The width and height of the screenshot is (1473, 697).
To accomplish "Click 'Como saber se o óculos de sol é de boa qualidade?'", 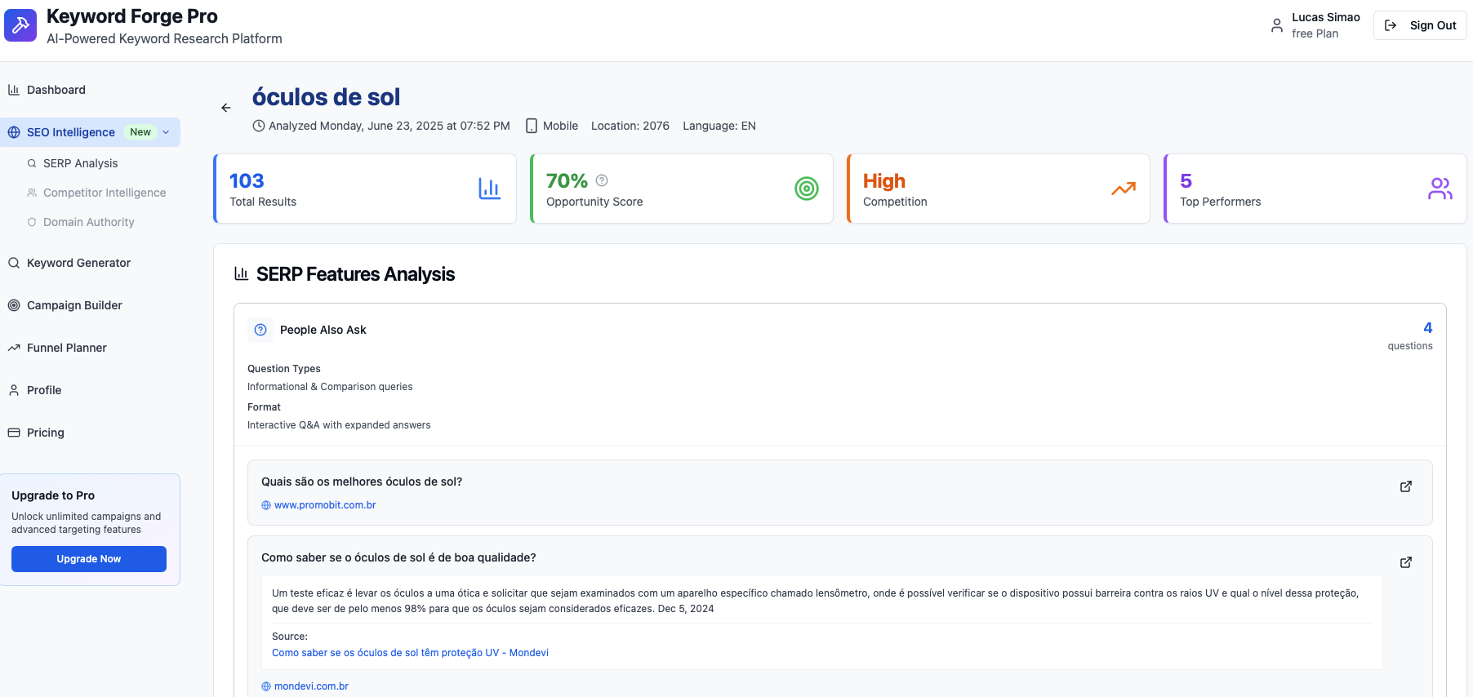I will (x=398, y=557).
